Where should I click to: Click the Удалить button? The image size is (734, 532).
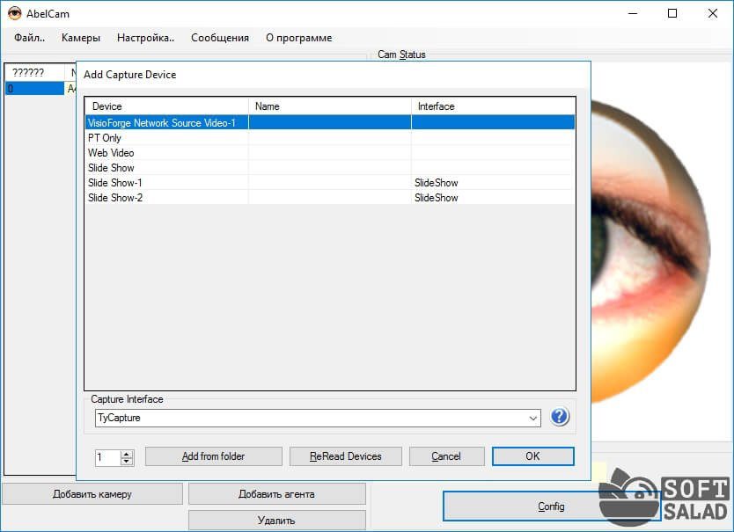click(276, 521)
